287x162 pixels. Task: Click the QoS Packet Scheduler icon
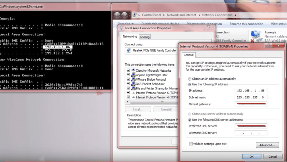click(133, 84)
